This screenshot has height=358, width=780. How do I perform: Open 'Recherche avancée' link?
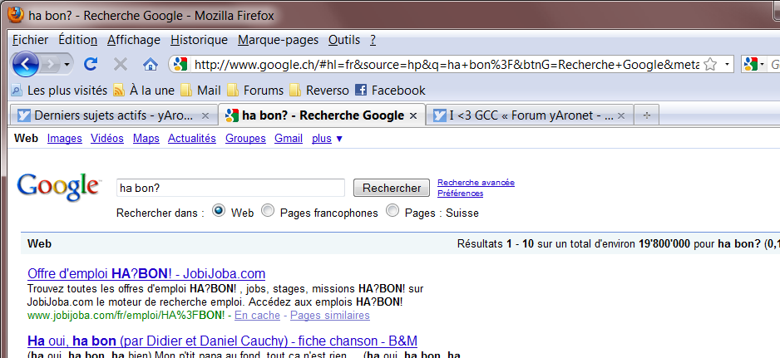[476, 182]
